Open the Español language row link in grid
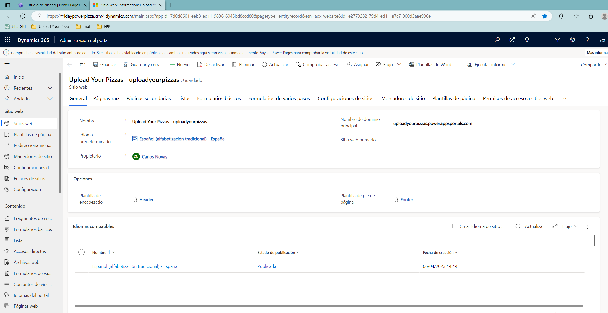 coord(135,266)
